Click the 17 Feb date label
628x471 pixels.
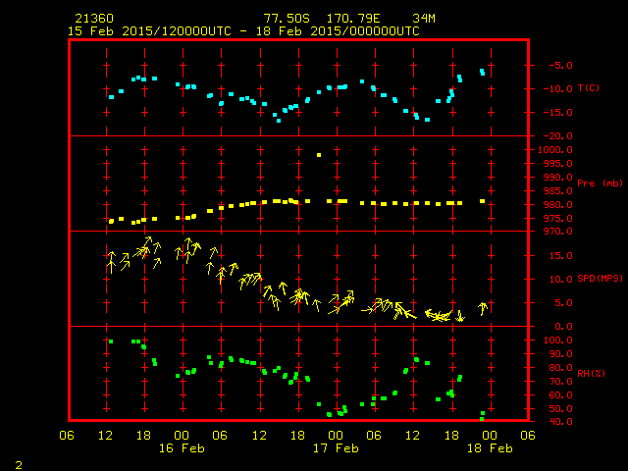click(336, 448)
